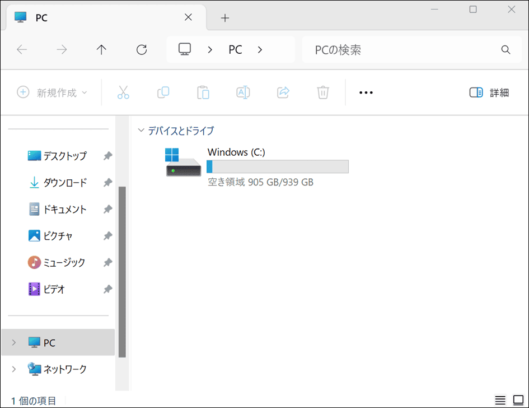Screen dimensions: 529x408
Task: Click the monitor icon in address bar
Action: tap(185, 49)
